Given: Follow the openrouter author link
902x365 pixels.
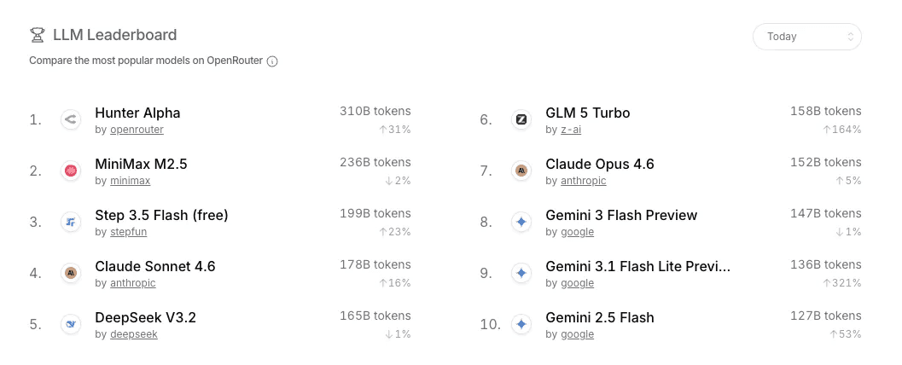Looking at the screenshot, I should pyautogui.click(x=137, y=130).
